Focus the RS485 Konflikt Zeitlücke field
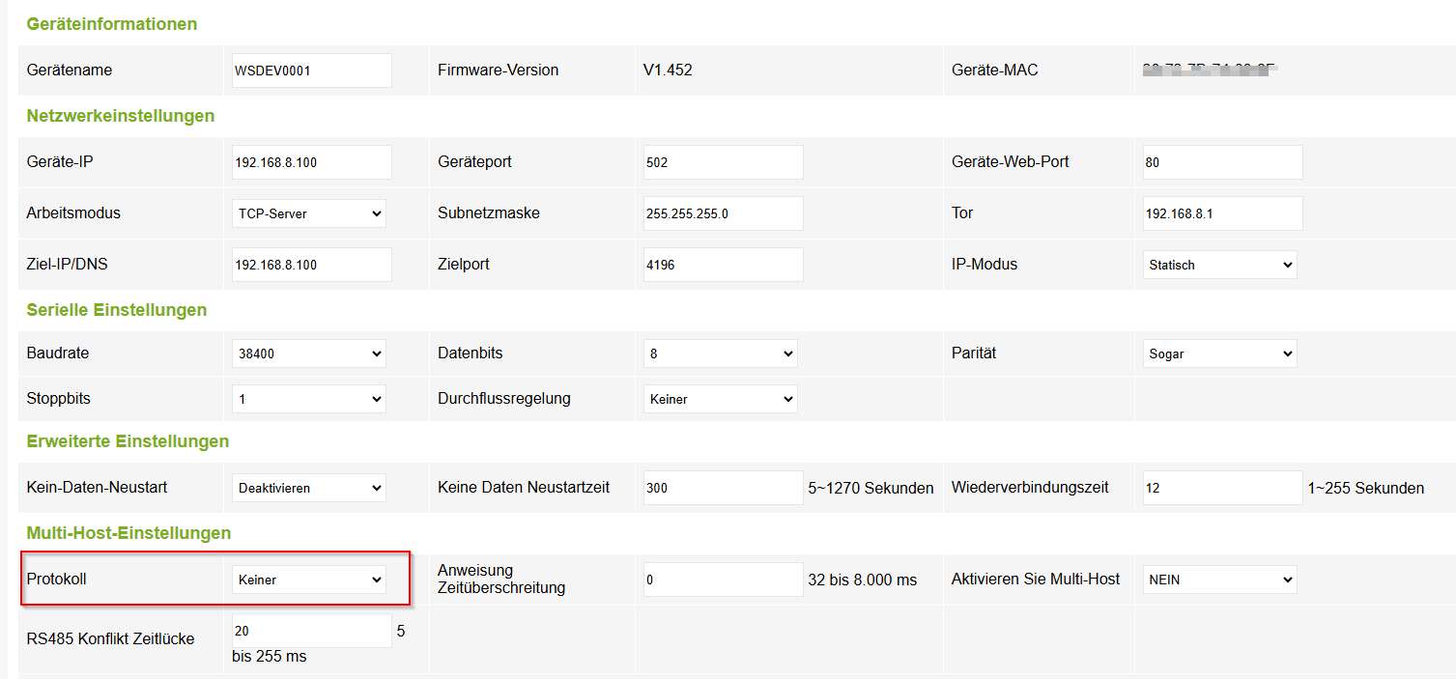The height and width of the screenshot is (679, 1456). 311,631
